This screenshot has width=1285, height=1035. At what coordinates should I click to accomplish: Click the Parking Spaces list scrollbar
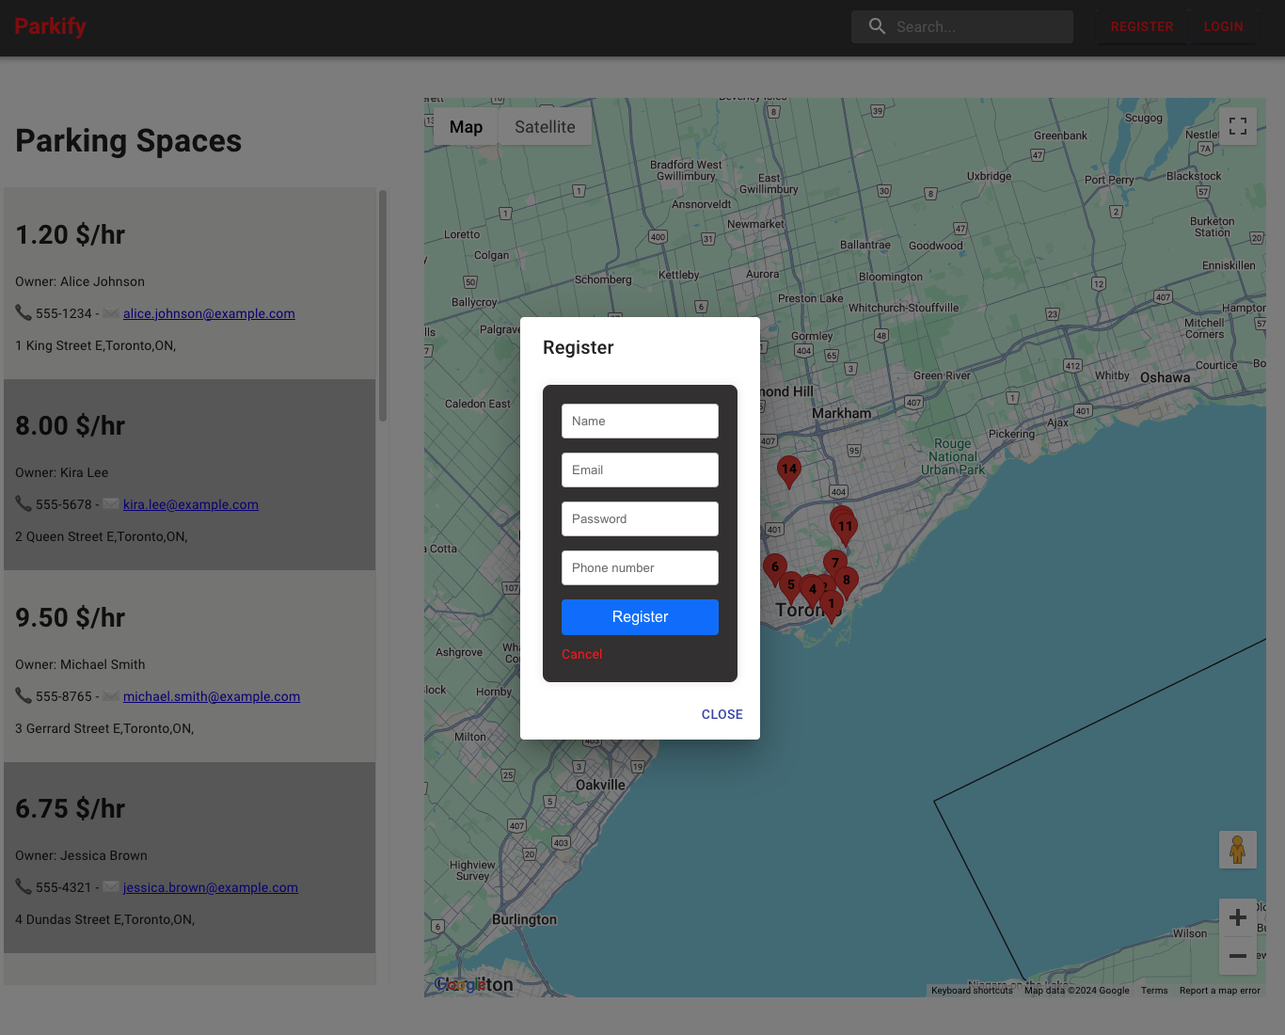383,306
